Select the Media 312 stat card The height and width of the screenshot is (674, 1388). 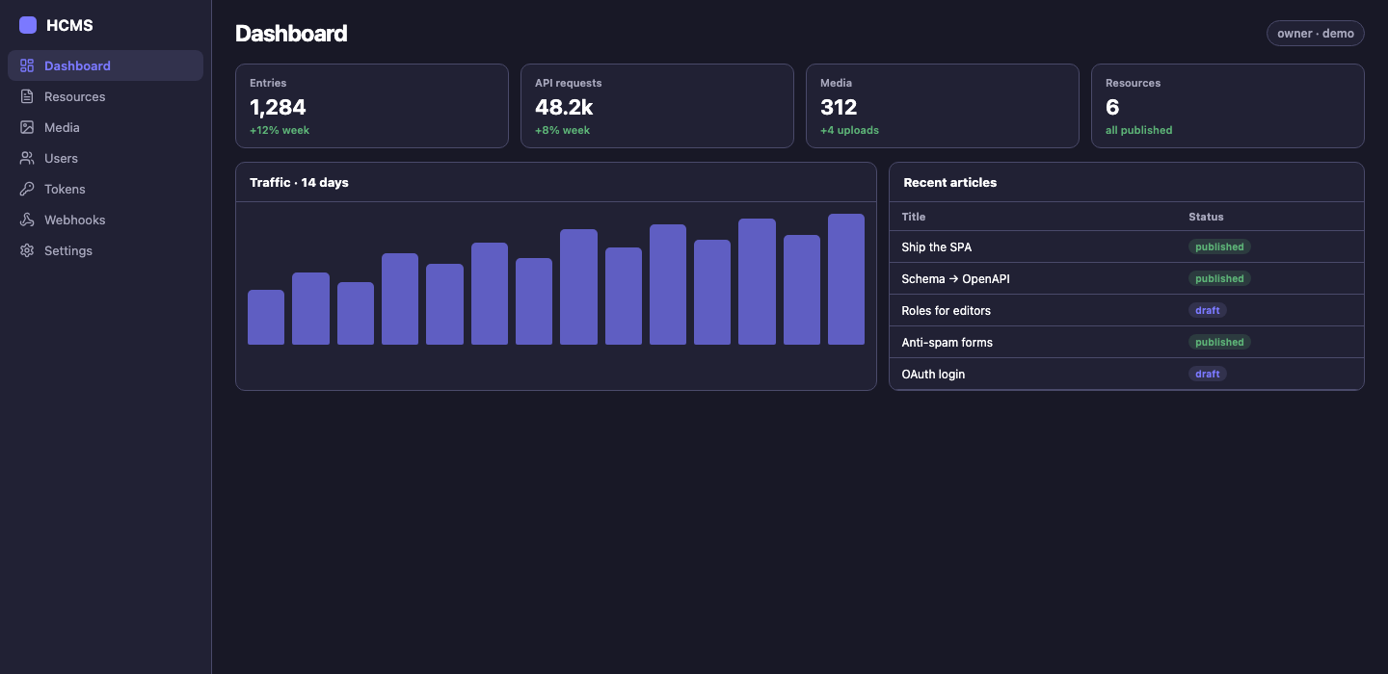pyautogui.click(x=943, y=106)
